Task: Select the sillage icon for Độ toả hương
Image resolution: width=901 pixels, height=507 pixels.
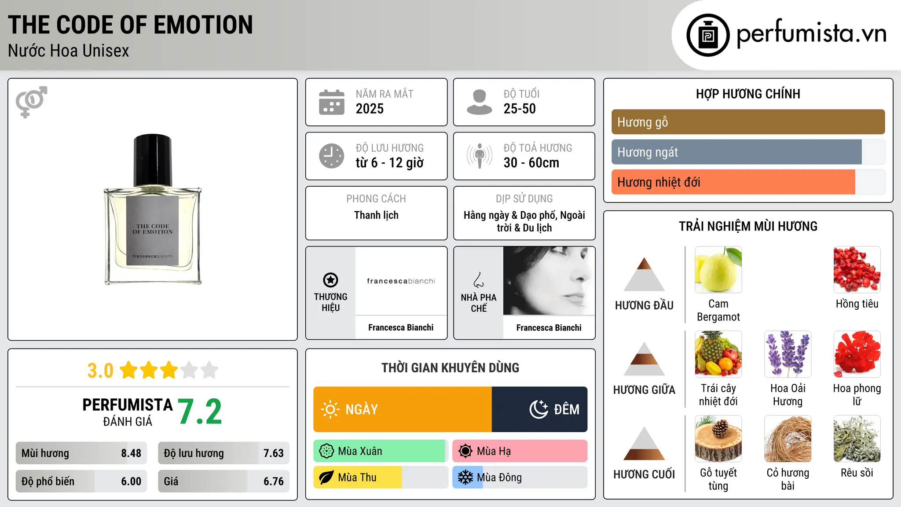Action: (480, 156)
